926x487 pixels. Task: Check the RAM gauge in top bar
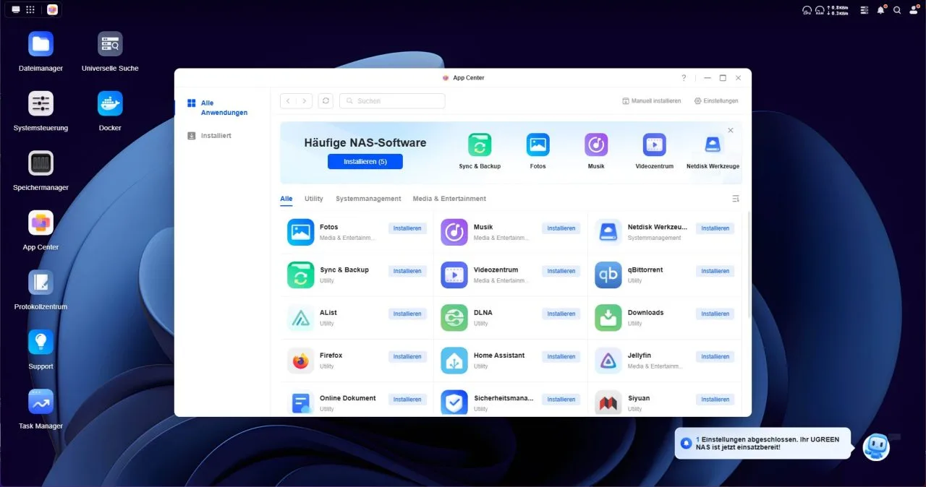(820, 10)
